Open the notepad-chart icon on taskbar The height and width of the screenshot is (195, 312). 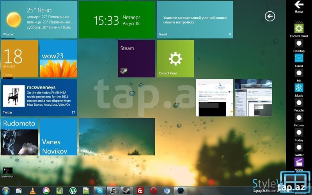tap(86, 191)
